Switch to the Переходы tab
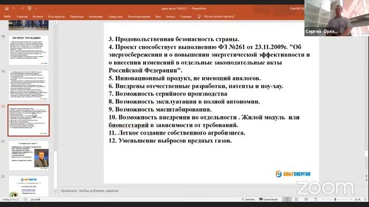The image size is (369, 207). click(77, 17)
